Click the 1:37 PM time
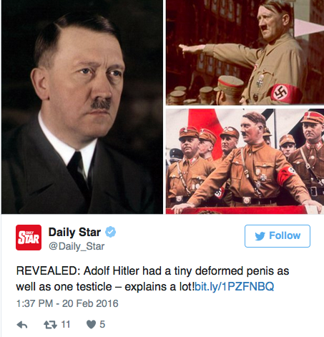Image resolution: width=324 pixels, height=337 pixels. coord(34,303)
